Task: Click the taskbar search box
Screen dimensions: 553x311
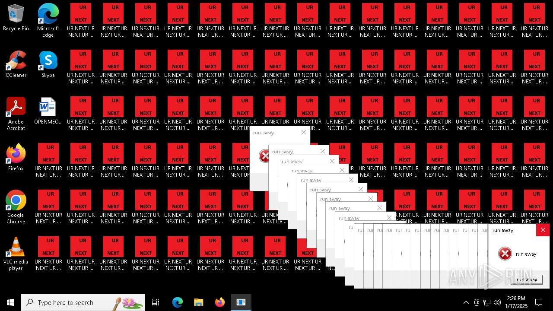Action: pos(83,302)
